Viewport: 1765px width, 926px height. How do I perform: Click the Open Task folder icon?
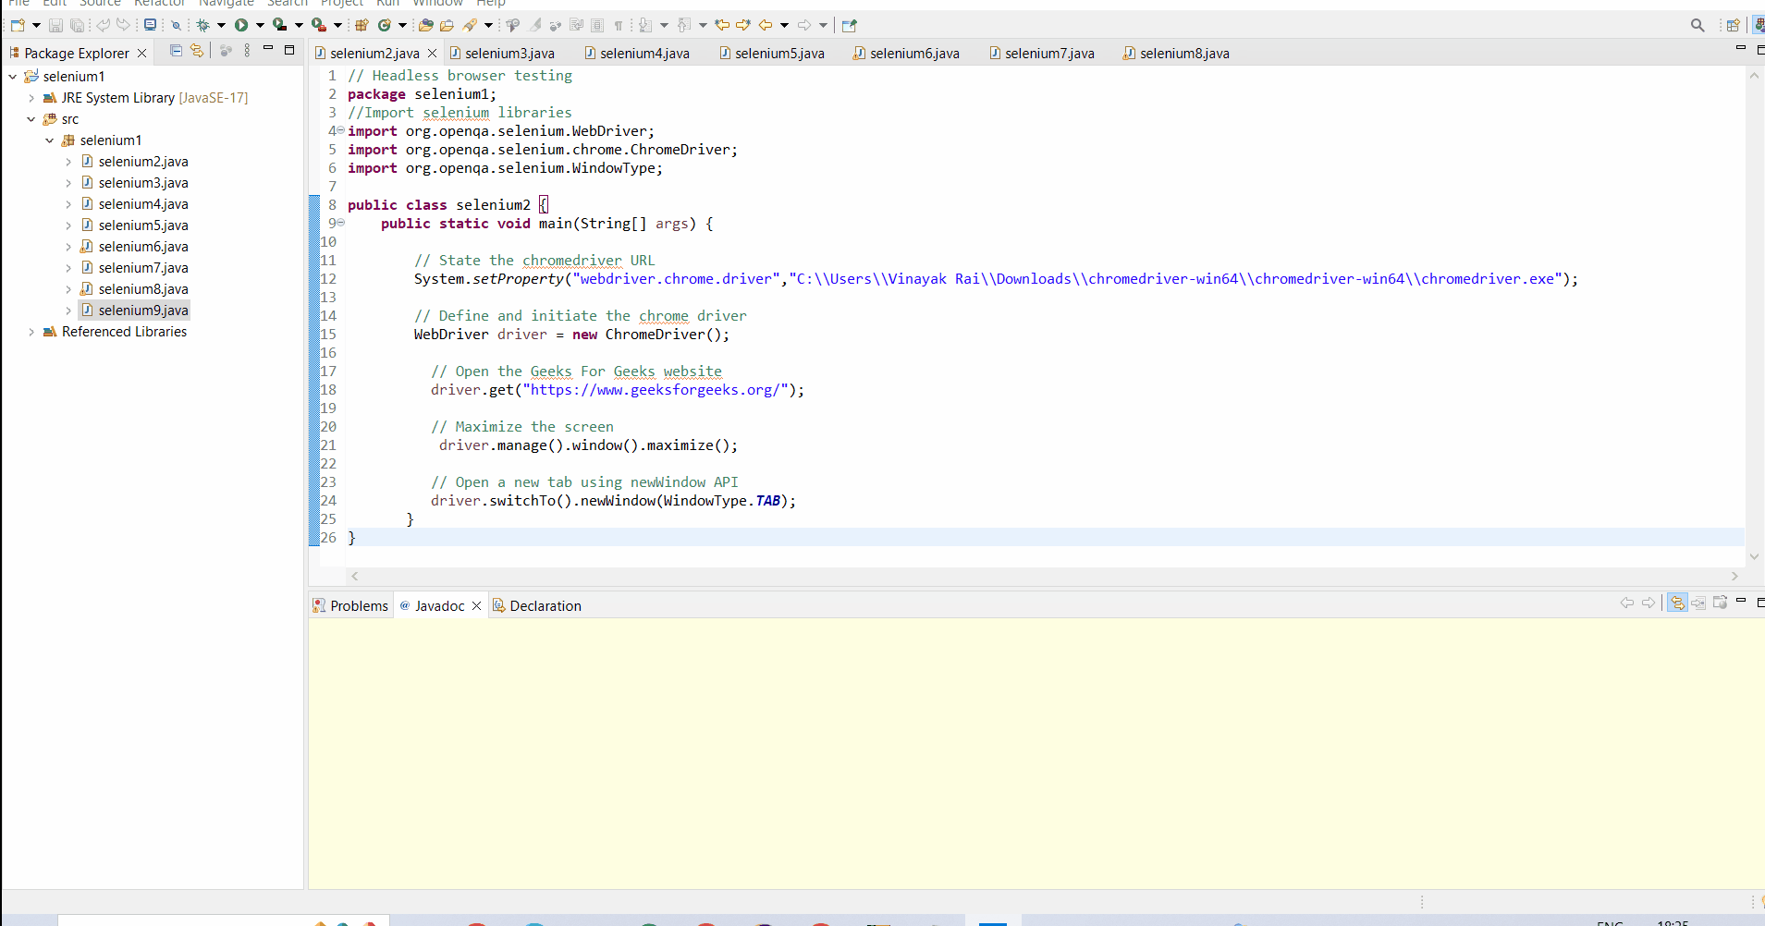(x=447, y=25)
